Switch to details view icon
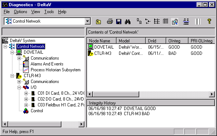The width and height of the screenshot is (217, 136). tap(165, 21)
